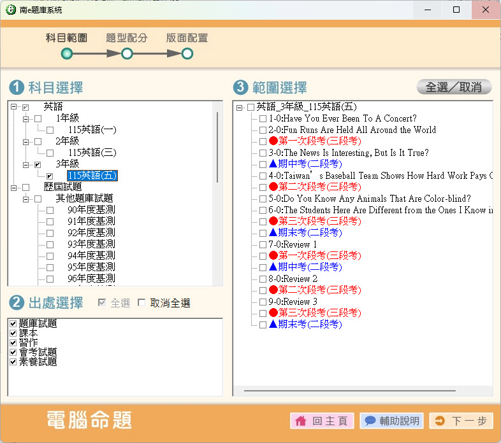
Task: Click the subject tree vertical scrollbar
Action: [217, 147]
